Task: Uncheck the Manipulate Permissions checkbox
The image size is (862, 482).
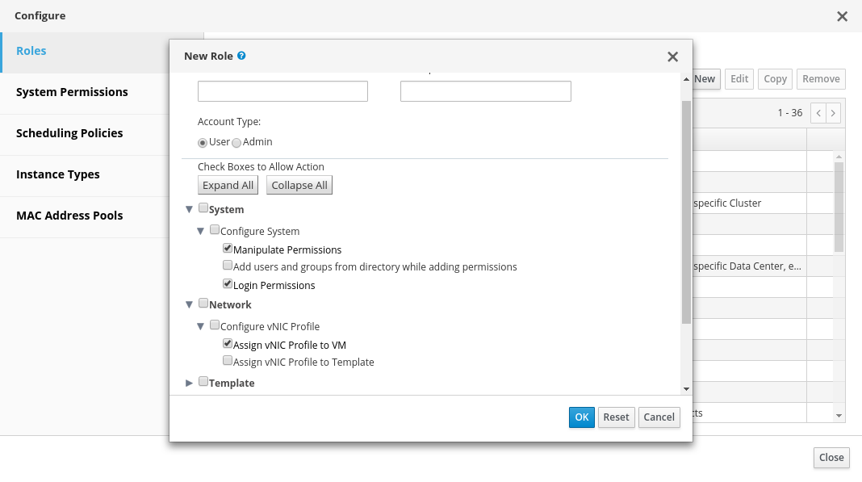Action: point(228,249)
